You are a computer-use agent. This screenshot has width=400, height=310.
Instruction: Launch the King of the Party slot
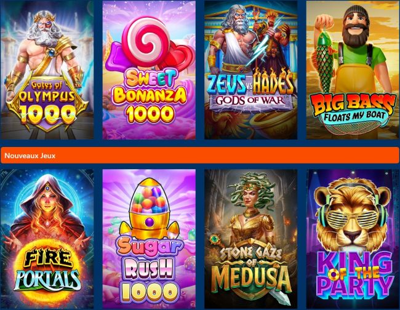click(x=353, y=239)
